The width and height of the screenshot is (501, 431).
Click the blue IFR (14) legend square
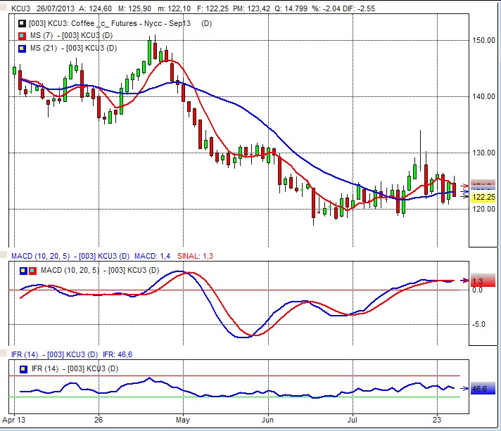coord(23,369)
